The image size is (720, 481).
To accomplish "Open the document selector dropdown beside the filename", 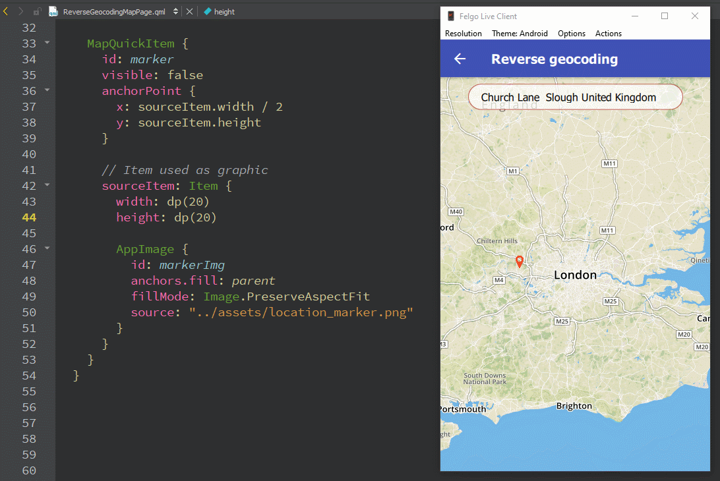I will pyautogui.click(x=174, y=11).
